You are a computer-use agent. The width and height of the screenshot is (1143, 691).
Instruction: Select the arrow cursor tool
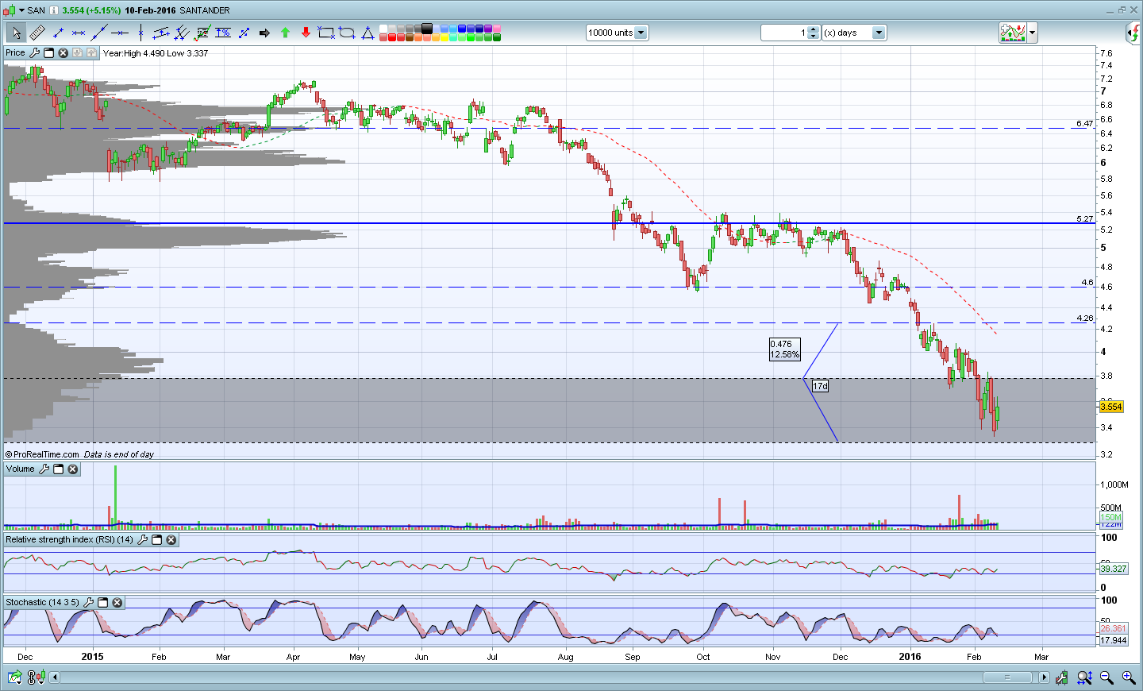(x=15, y=33)
